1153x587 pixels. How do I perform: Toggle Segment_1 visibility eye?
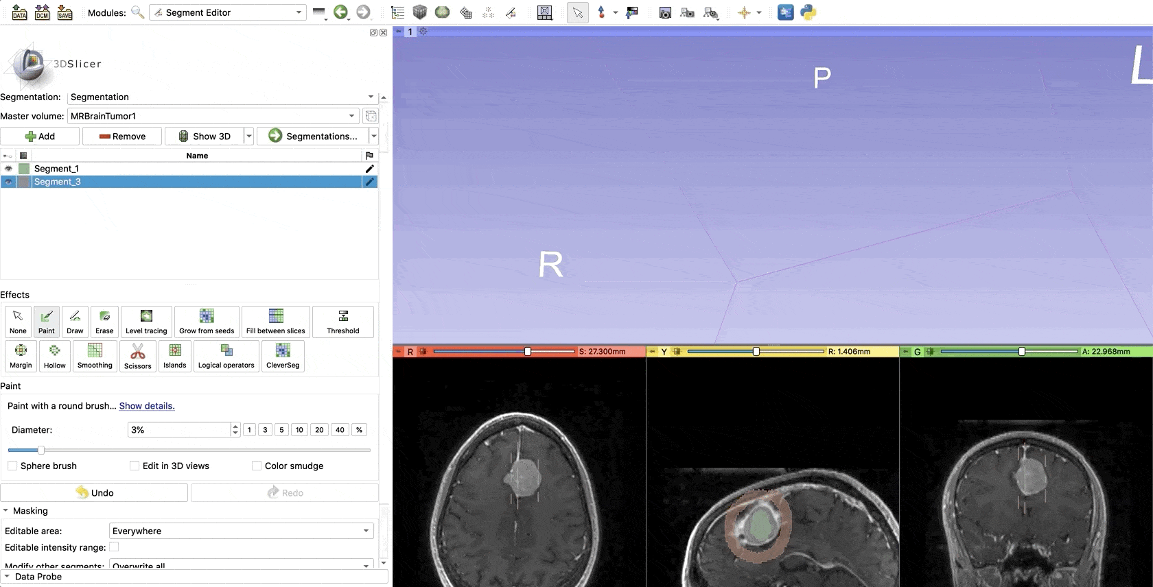[x=8, y=169]
